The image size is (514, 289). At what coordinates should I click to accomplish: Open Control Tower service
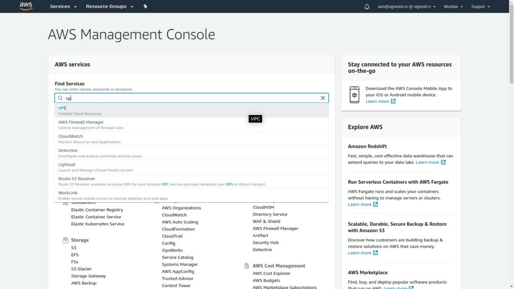(176, 285)
